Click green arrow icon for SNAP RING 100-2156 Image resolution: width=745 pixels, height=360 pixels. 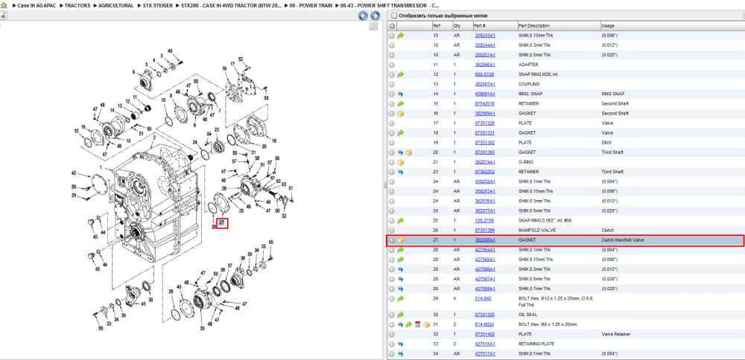coord(401,221)
